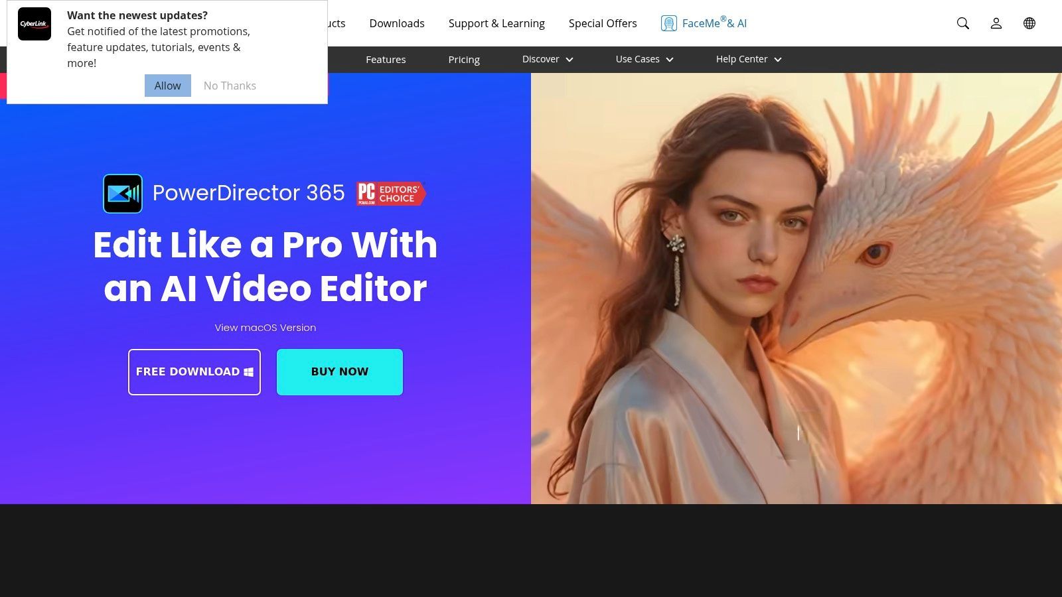1062x597 pixels.
Task: Go to Special Offers
Action: pyautogui.click(x=602, y=23)
